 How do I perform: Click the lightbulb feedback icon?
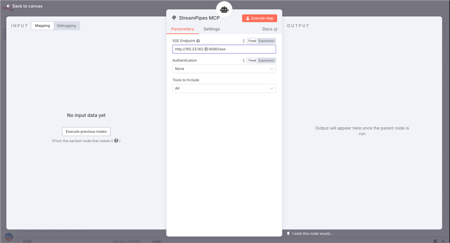(x=288, y=233)
